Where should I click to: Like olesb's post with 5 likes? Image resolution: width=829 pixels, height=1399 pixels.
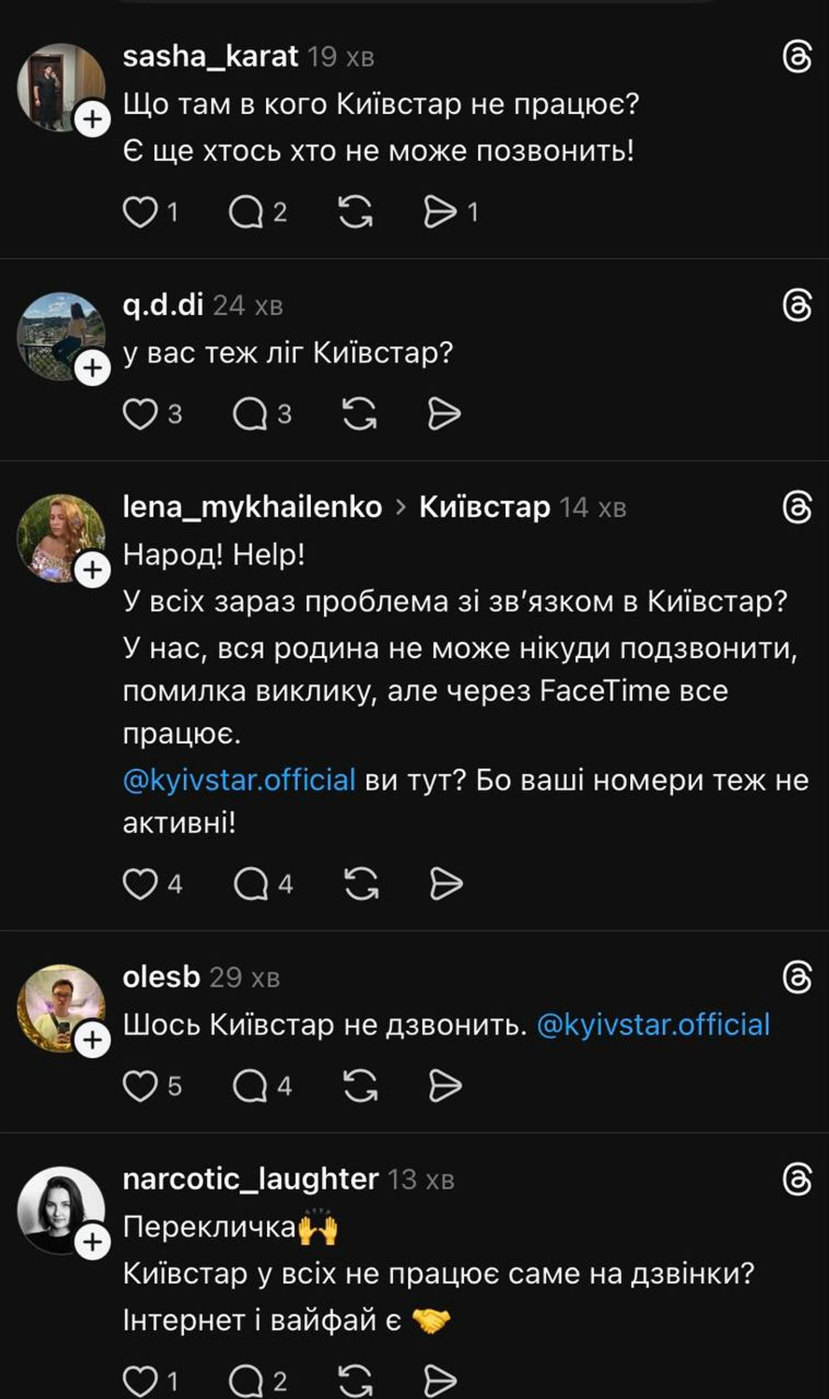(x=140, y=1086)
